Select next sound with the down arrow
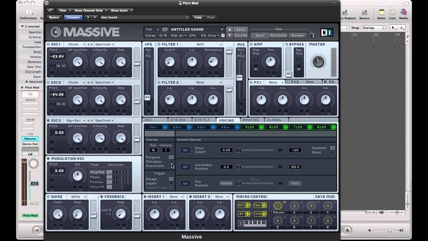This screenshot has height=241, width=428. (229, 35)
